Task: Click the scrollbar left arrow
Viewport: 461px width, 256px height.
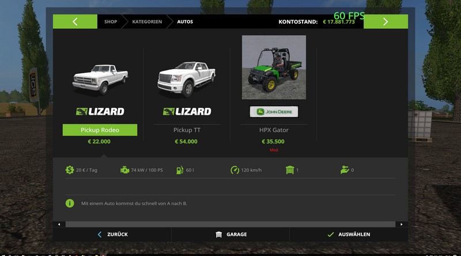Action: 59,224
